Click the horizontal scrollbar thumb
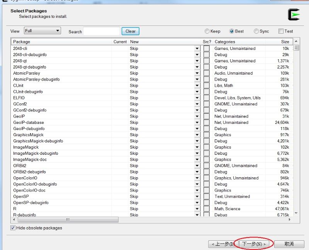The width and height of the screenshot is (309, 250). pos(68,219)
